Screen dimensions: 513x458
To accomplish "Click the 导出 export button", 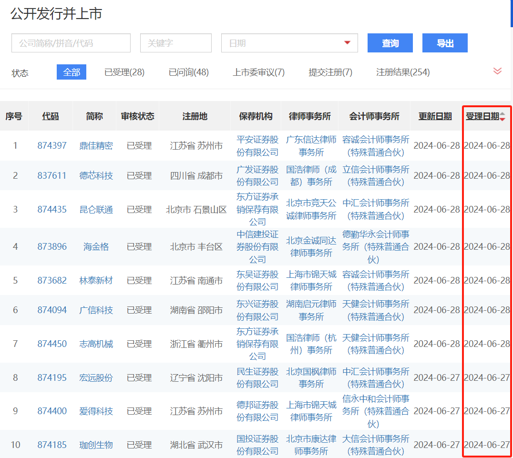I will tap(445, 43).
